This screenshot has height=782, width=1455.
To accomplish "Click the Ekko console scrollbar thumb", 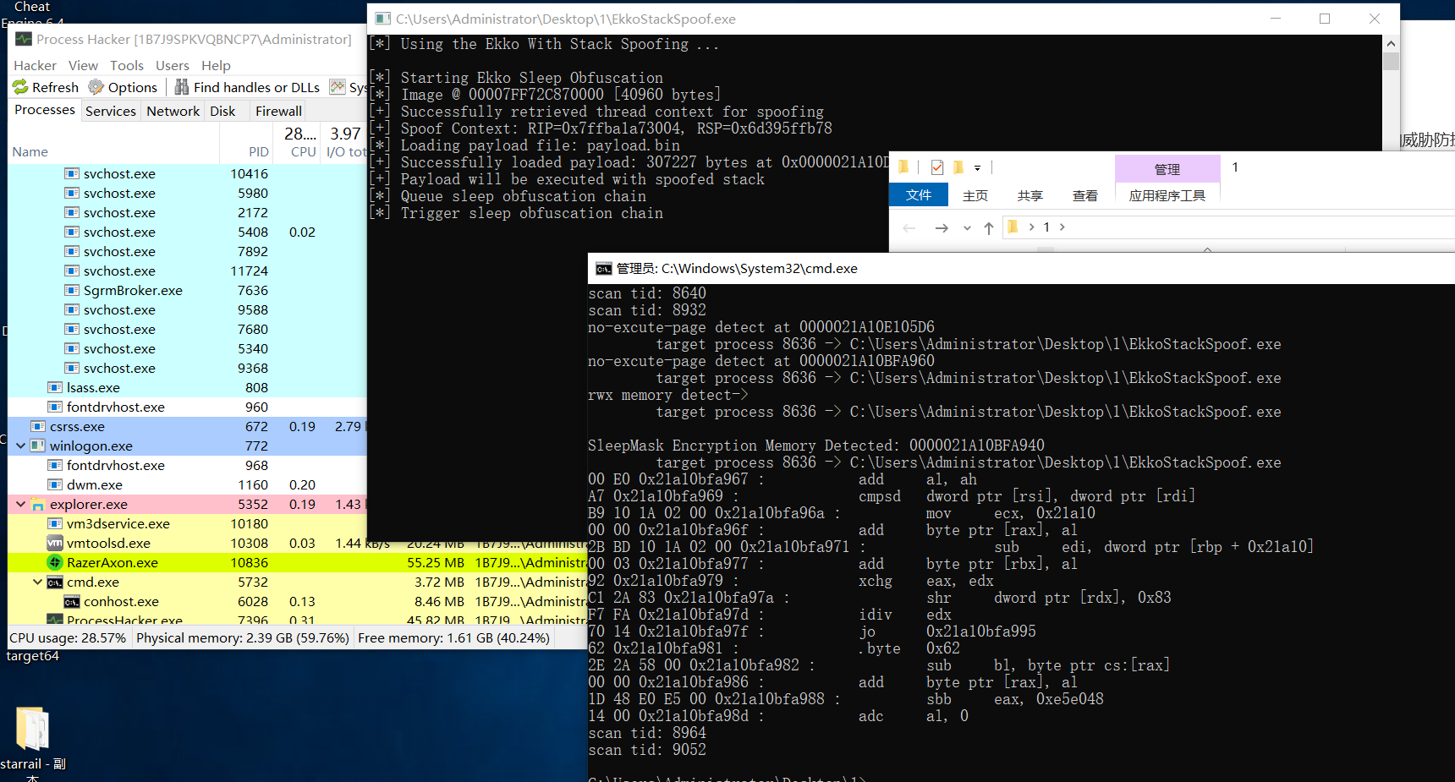I will pyautogui.click(x=1392, y=62).
